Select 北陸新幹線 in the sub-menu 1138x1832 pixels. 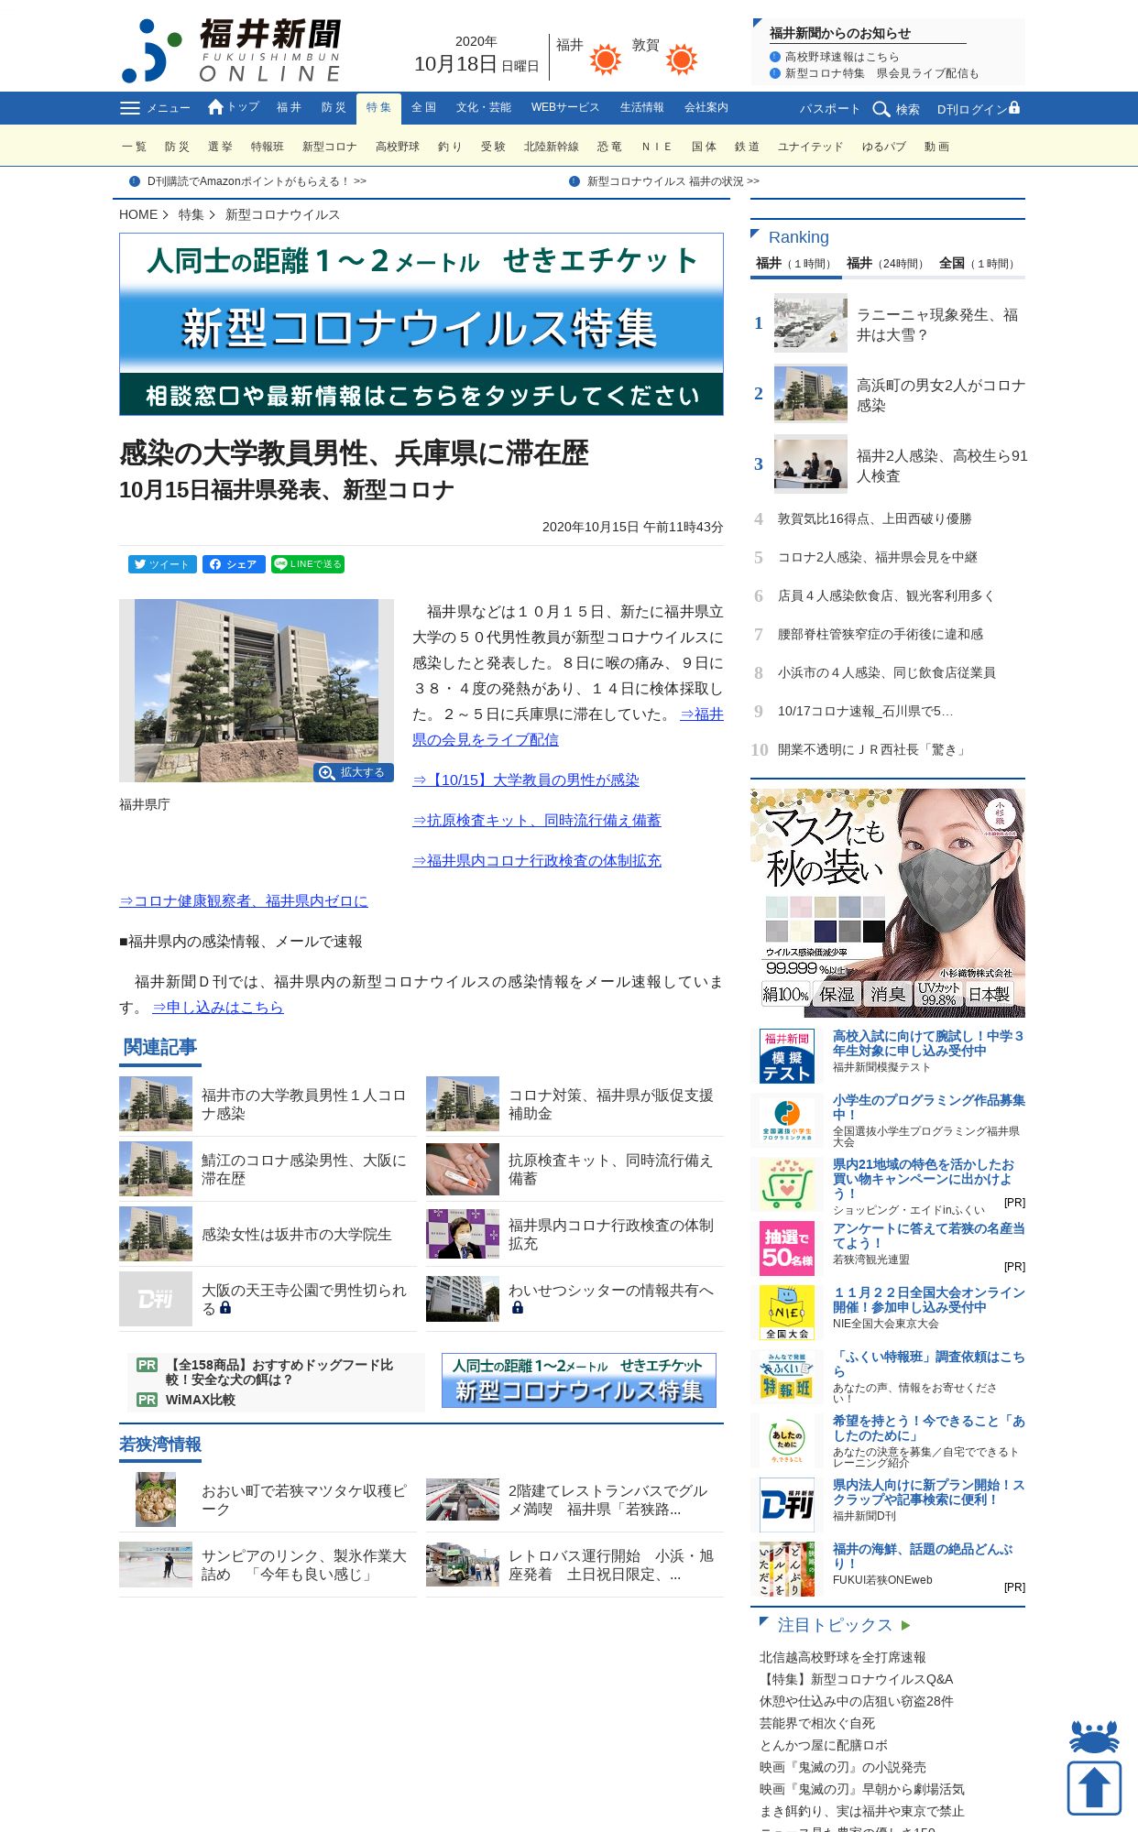(552, 147)
